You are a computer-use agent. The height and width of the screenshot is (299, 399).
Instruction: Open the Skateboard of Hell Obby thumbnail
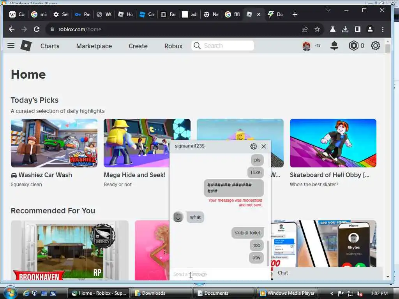[333, 143]
